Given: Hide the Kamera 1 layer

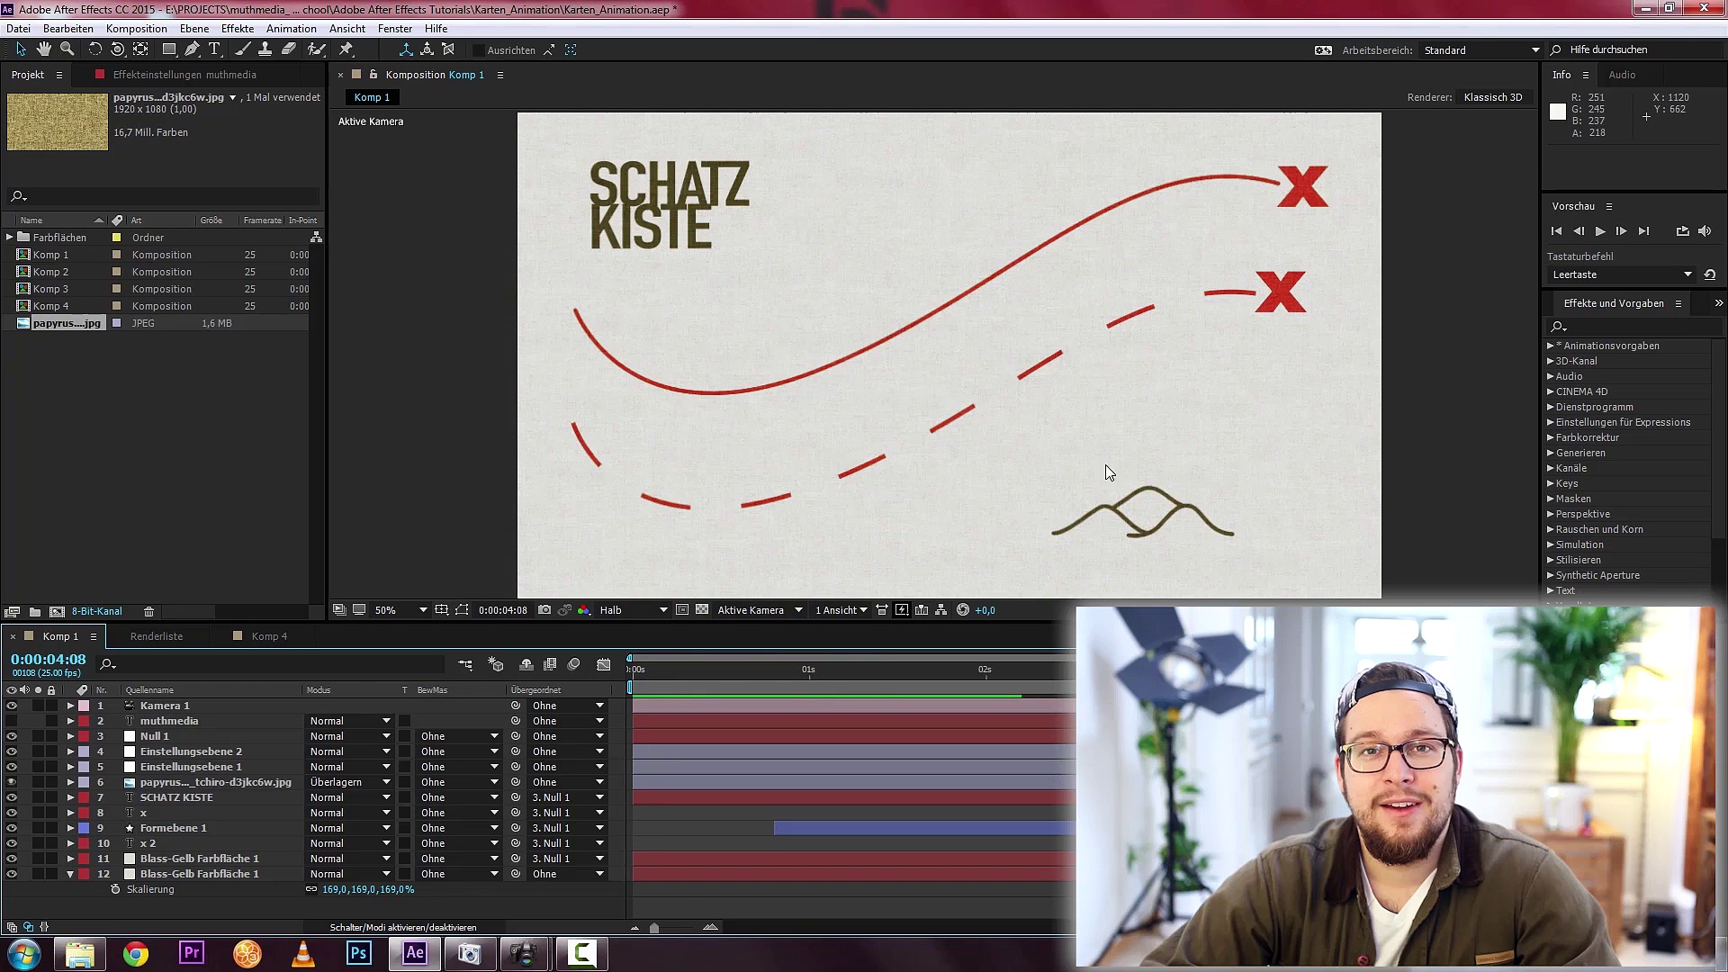Looking at the screenshot, I should coord(12,706).
